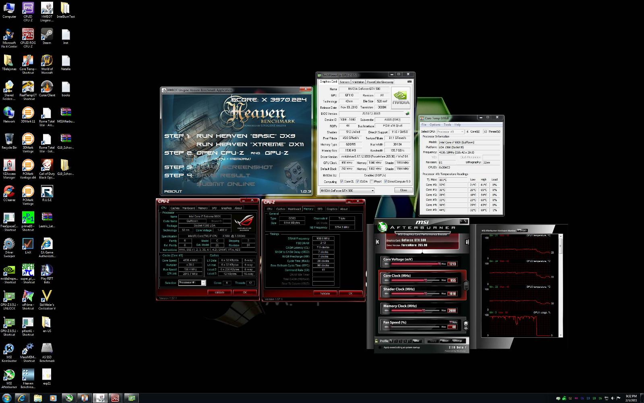This screenshot has height=403, width=644.
Task: Click OK in right CPU-Z memory window
Action: pyautogui.click(x=351, y=293)
